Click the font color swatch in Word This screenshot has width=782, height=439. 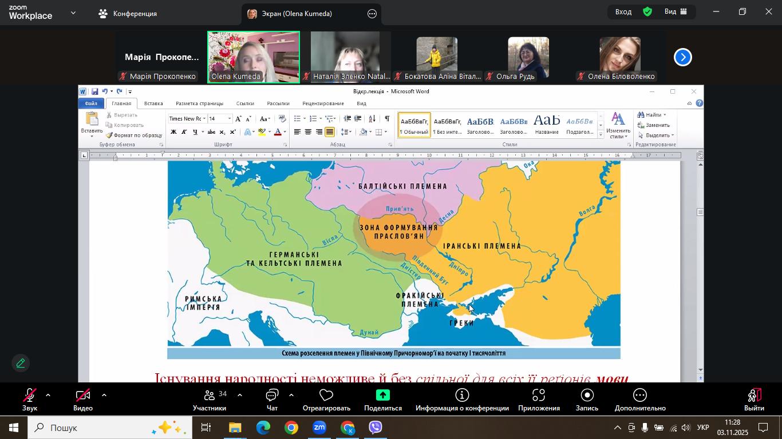tap(278, 132)
